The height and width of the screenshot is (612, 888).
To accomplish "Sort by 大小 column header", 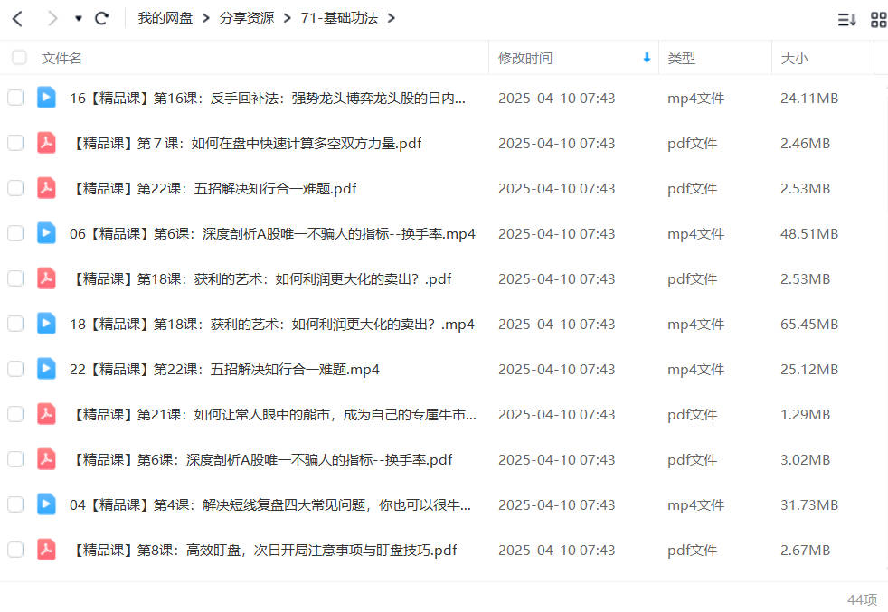I will click(795, 59).
